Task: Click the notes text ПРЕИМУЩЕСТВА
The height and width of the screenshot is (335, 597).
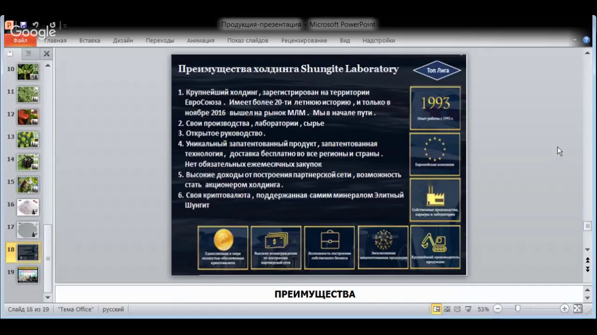Action: point(315,294)
